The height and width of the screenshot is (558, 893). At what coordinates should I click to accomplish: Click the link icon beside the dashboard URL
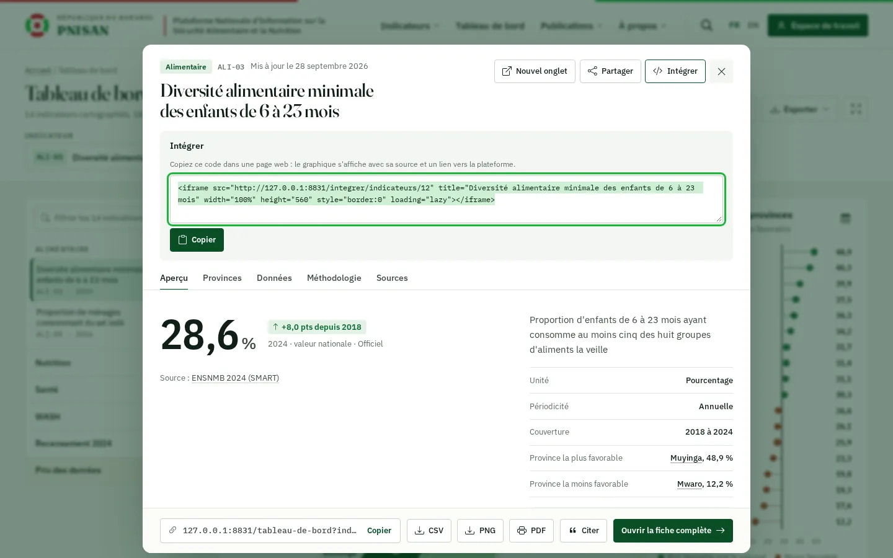pyautogui.click(x=173, y=531)
